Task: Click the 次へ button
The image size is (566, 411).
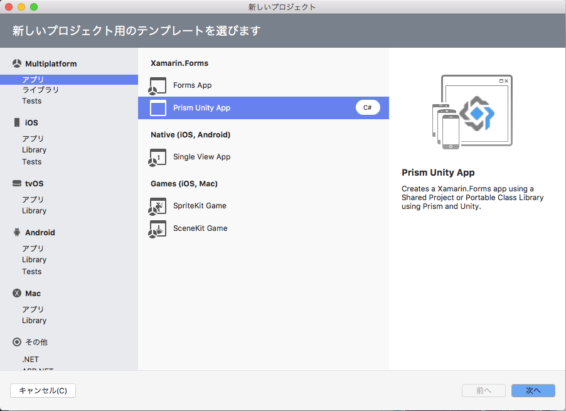Action: (x=533, y=390)
